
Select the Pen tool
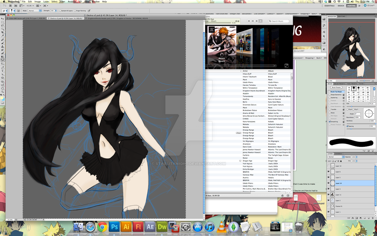click(x=3, y=67)
